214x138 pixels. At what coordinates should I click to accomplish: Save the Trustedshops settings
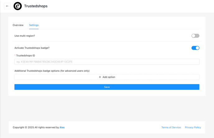tap(107, 87)
